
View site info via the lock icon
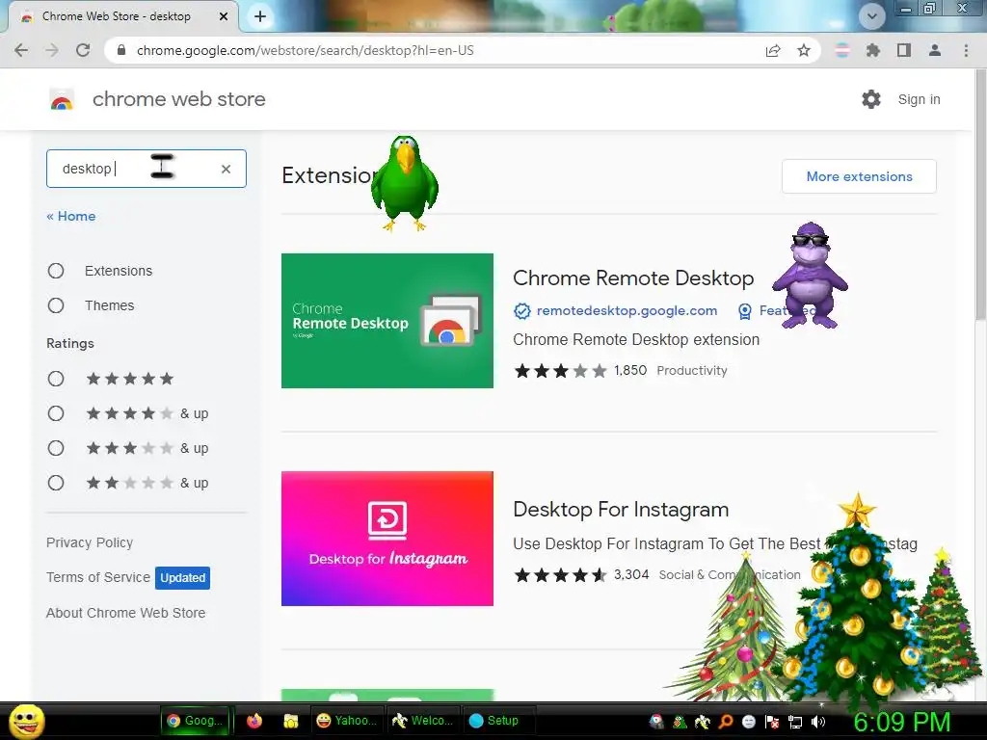click(121, 50)
